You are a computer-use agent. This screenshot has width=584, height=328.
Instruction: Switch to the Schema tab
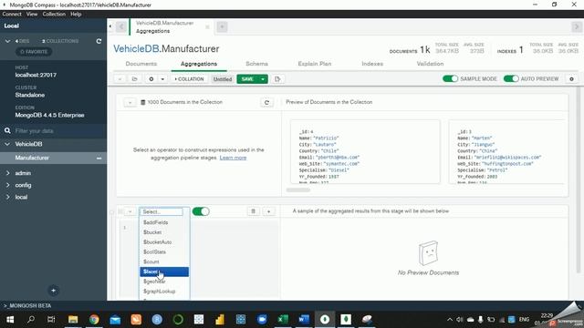tap(256, 64)
